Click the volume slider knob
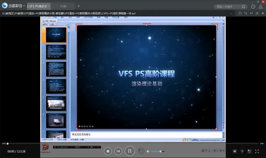Image resolution: width=266 pixels, height=158 pixels. click(x=161, y=151)
